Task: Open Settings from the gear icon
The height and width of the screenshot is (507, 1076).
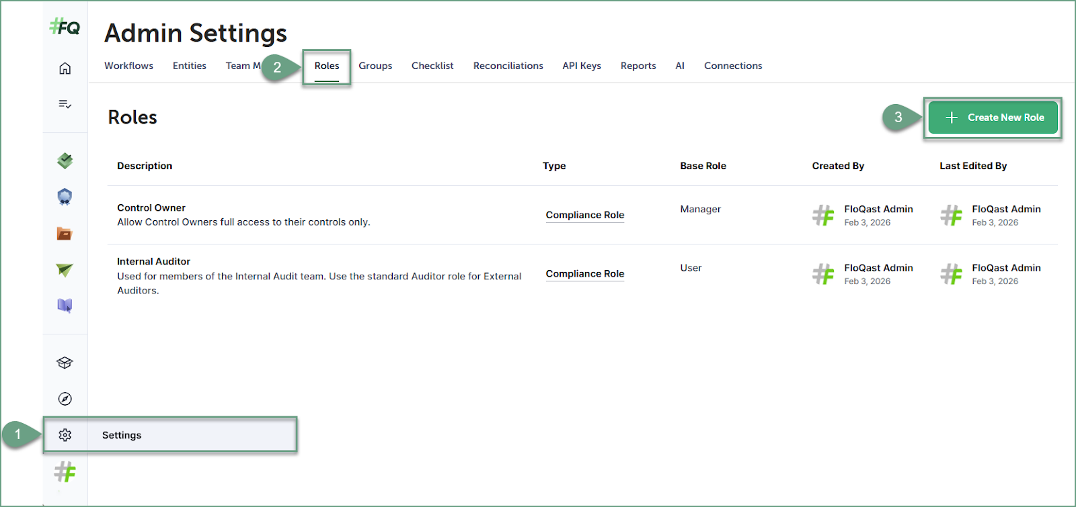Action: click(x=65, y=435)
